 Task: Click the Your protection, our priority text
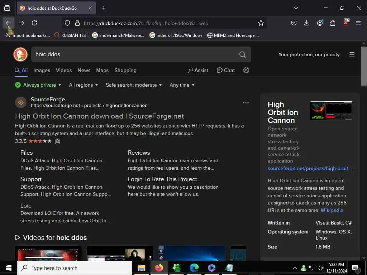(309, 54)
